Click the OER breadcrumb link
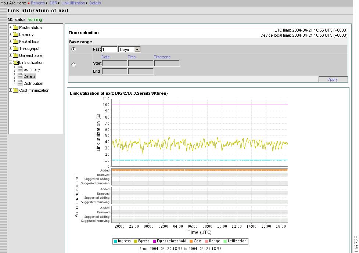This screenshot has height=253, width=359. click(x=53, y=3)
